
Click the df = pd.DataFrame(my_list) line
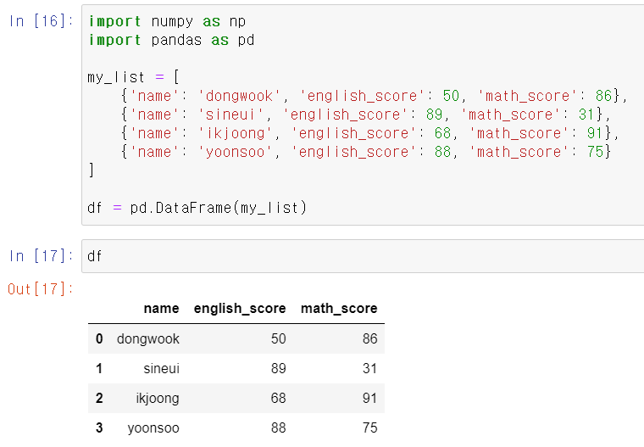(197, 208)
